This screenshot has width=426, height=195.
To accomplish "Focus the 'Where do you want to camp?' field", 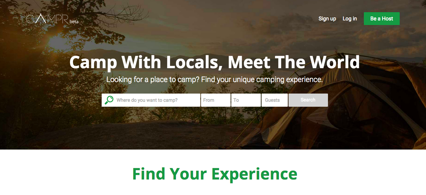I will [x=151, y=100].
